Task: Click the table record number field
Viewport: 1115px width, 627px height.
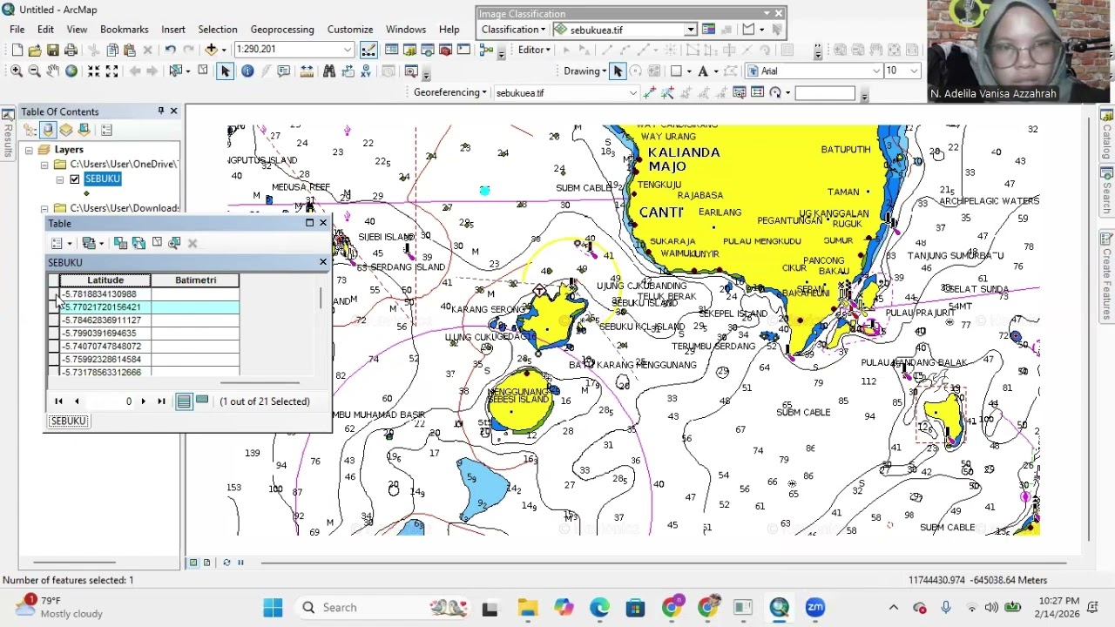Action: coord(111,401)
